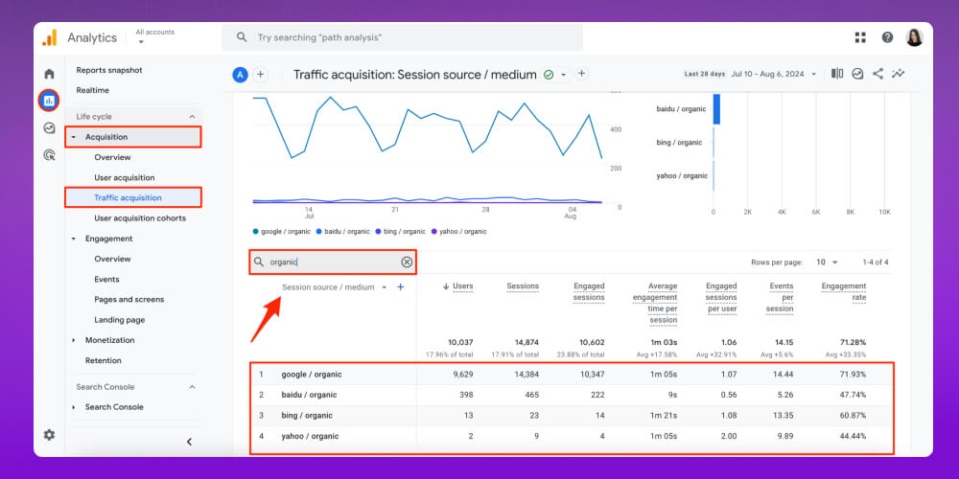The width and height of the screenshot is (959, 479).
Task: Click the Analytics logo icon
Action: [49, 37]
